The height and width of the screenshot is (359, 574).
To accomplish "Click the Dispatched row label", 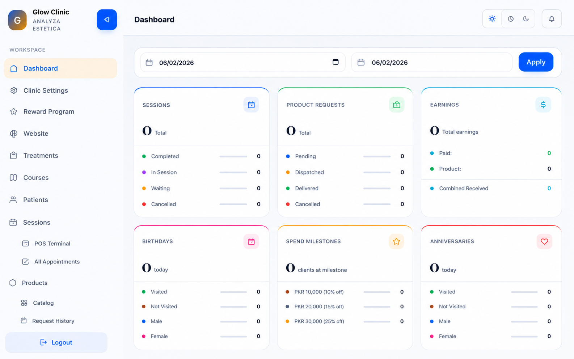I will coord(309,172).
